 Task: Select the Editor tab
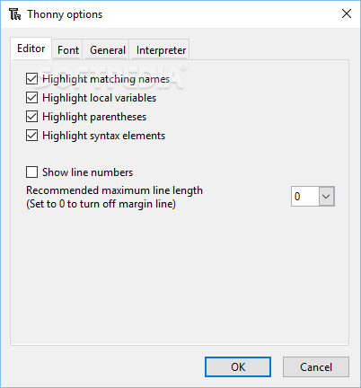click(x=31, y=48)
